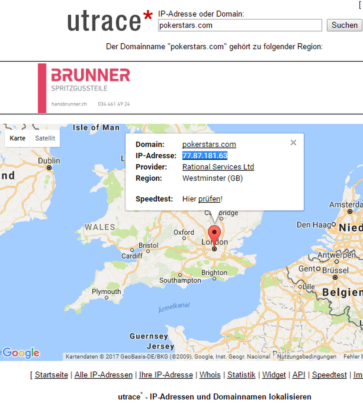Click the Suchen button

tap(344, 25)
